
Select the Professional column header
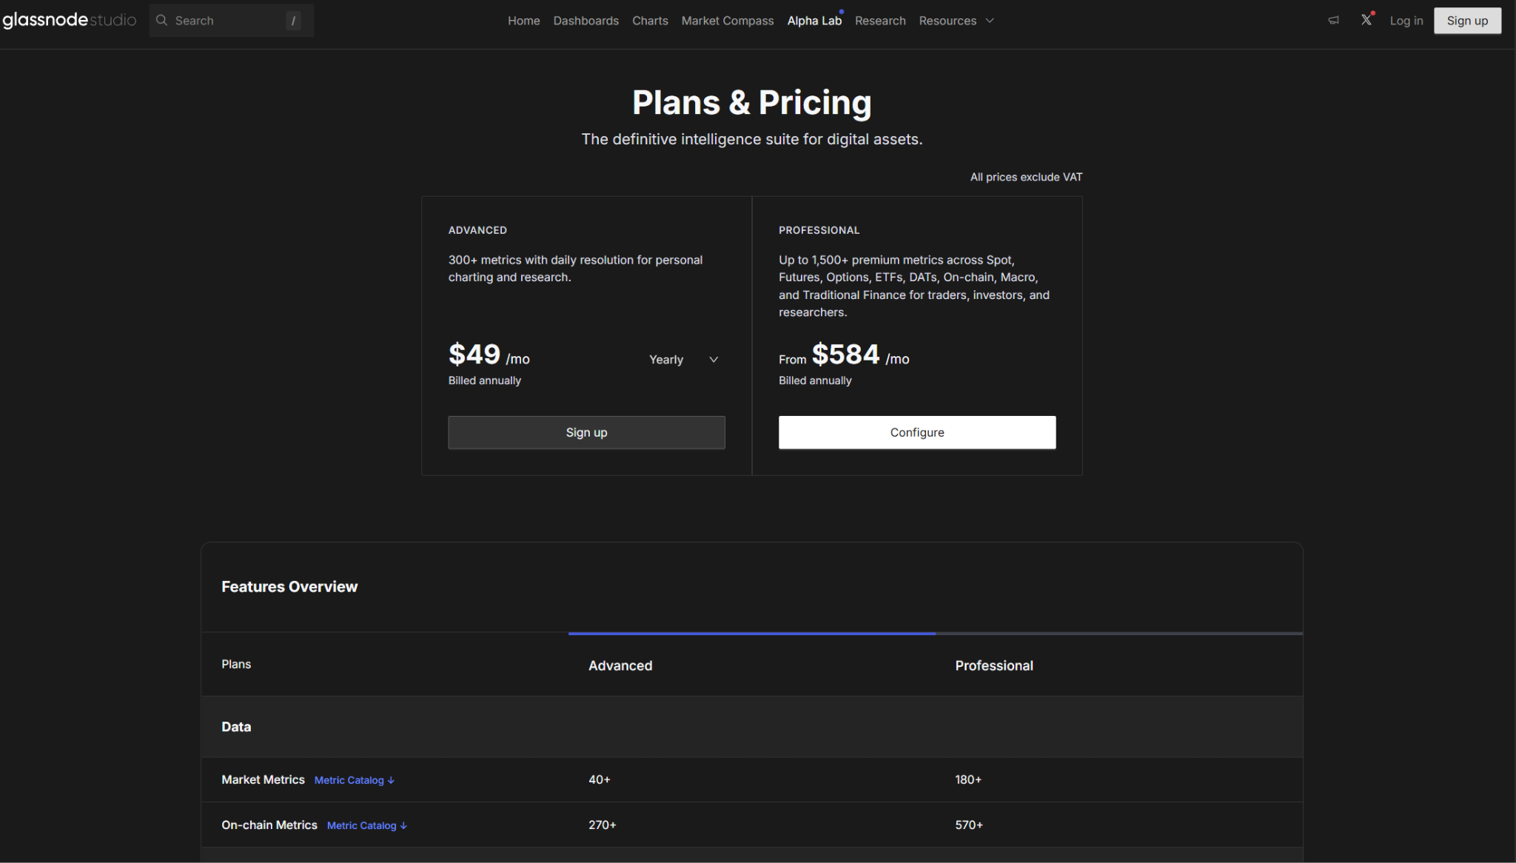click(x=994, y=665)
